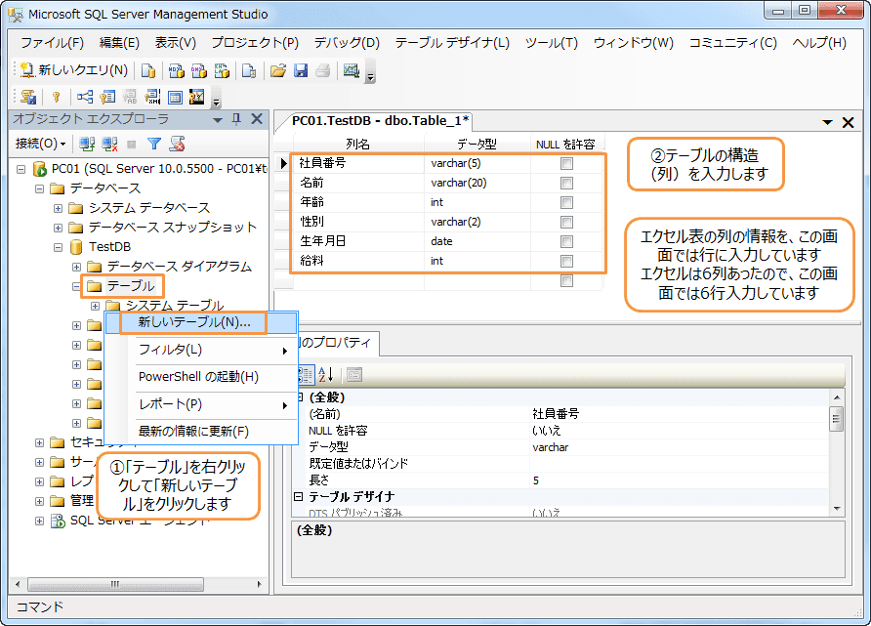Screen dimensions: 871x626
Task: Pin the Object Explorer panel
Action: (x=236, y=119)
